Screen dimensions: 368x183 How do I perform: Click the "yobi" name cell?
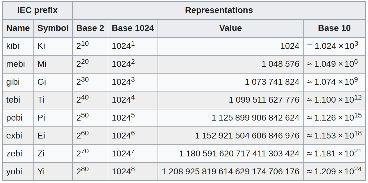tap(14, 172)
